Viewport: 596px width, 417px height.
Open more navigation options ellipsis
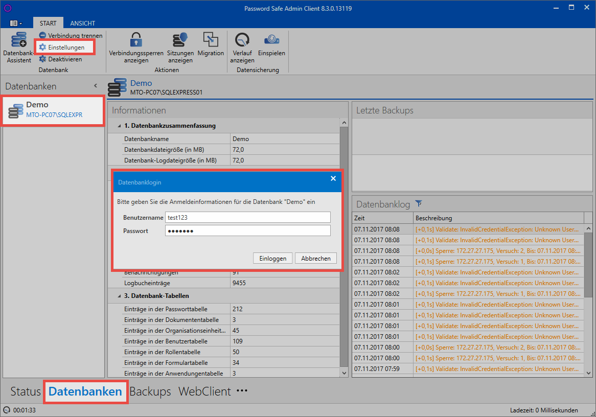pos(242,390)
